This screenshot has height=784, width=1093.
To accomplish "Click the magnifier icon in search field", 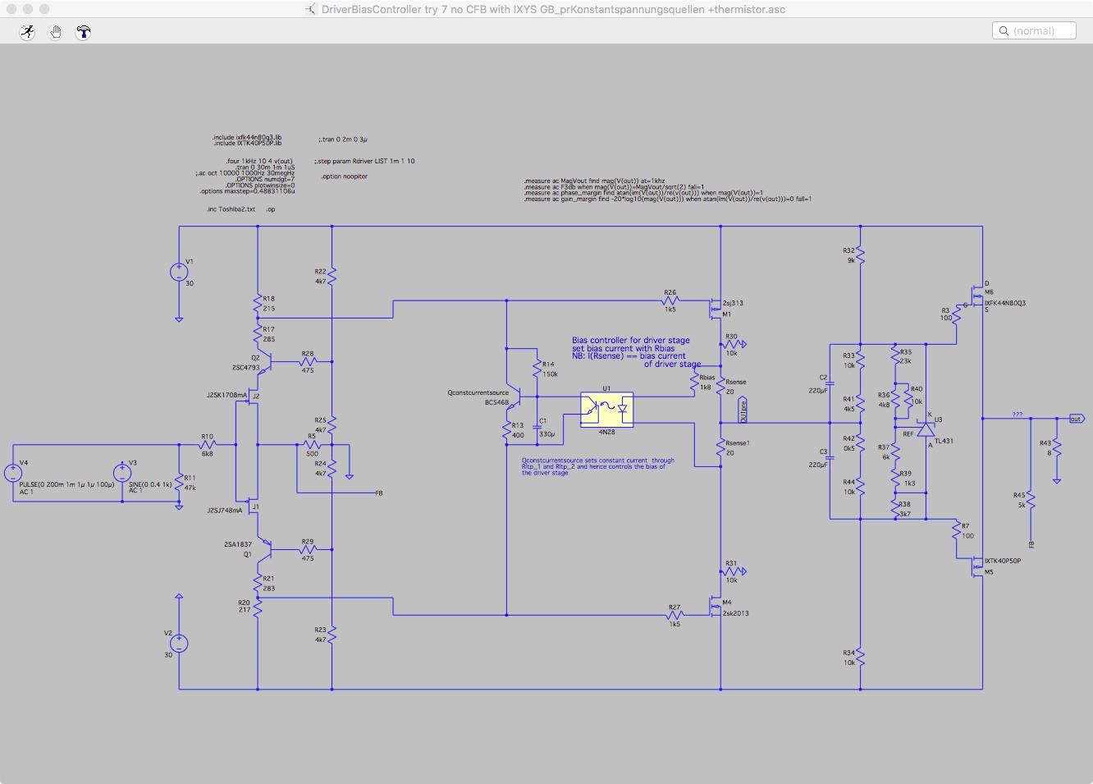I will (x=1004, y=31).
